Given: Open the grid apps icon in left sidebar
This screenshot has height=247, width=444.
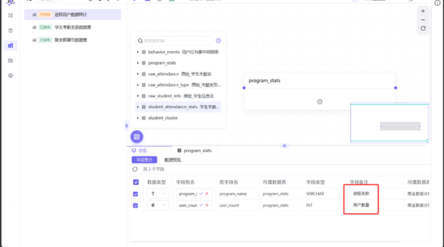Looking at the screenshot, I should [10, 15].
